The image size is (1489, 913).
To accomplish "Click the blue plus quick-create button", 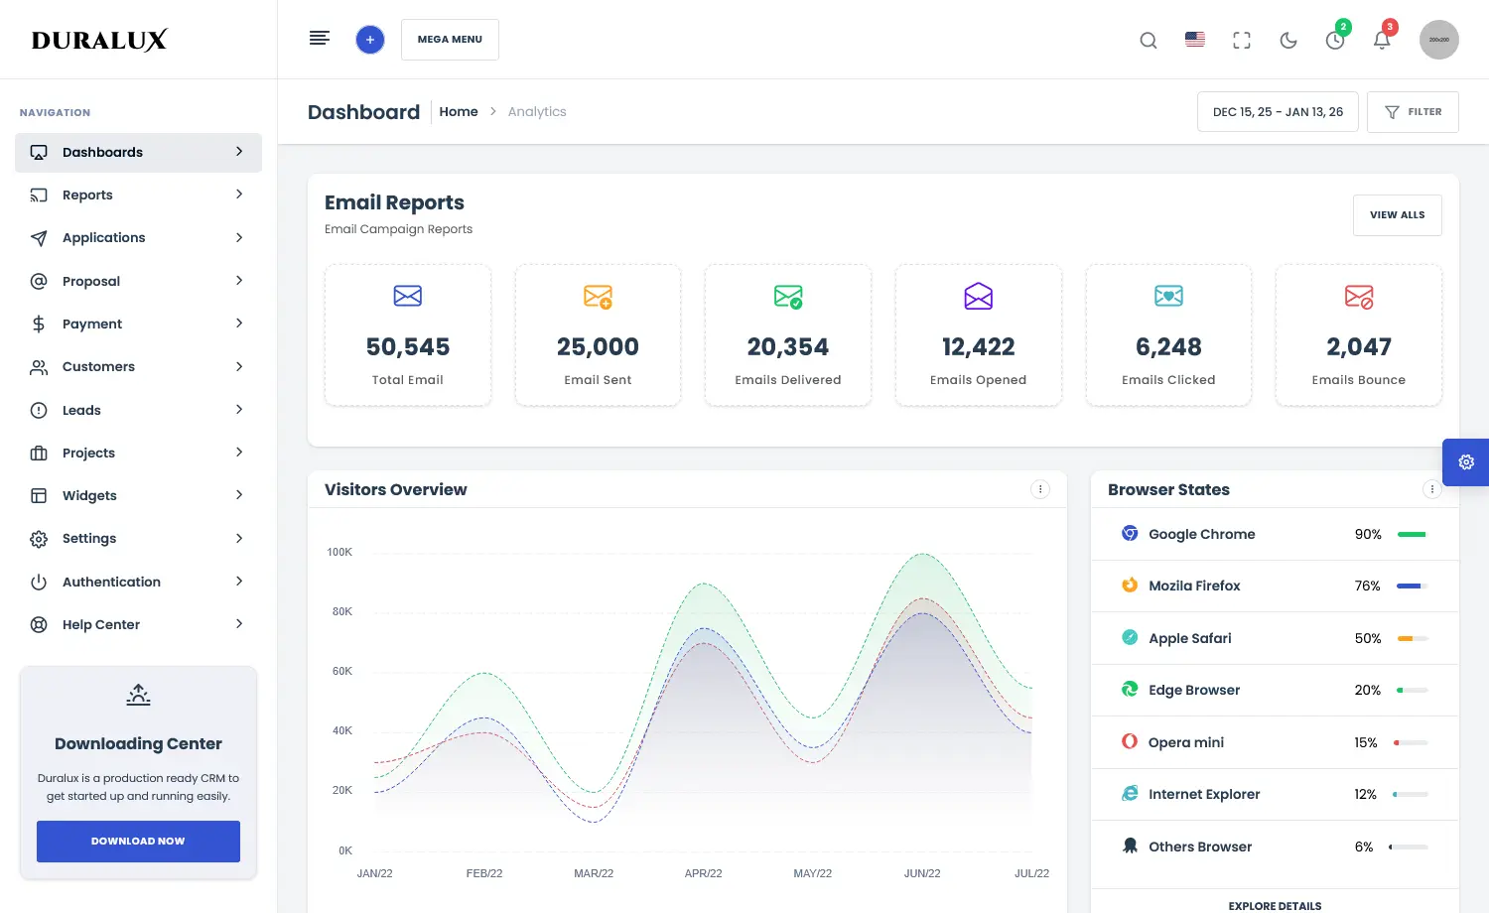I will (x=369, y=39).
